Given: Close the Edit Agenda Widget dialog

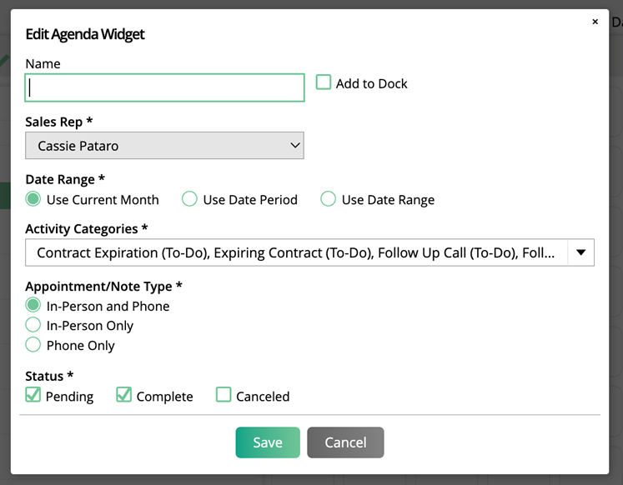Looking at the screenshot, I should [x=595, y=22].
